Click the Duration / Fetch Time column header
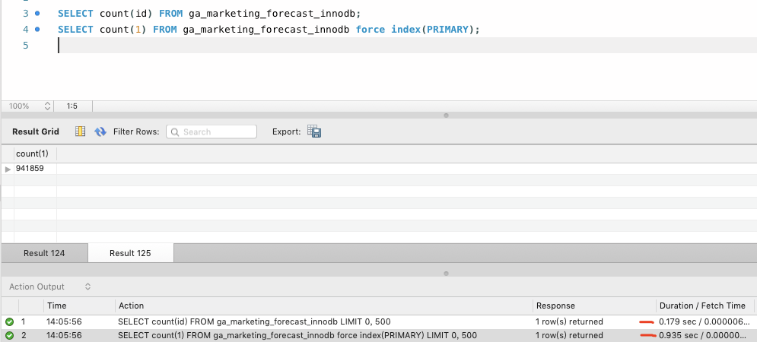This screenshot has height=342, width=757. (702, 306)
